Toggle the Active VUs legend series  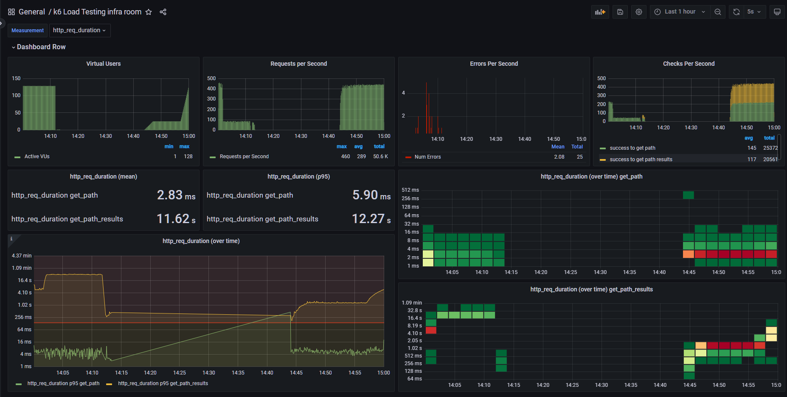tap(37, 157)
